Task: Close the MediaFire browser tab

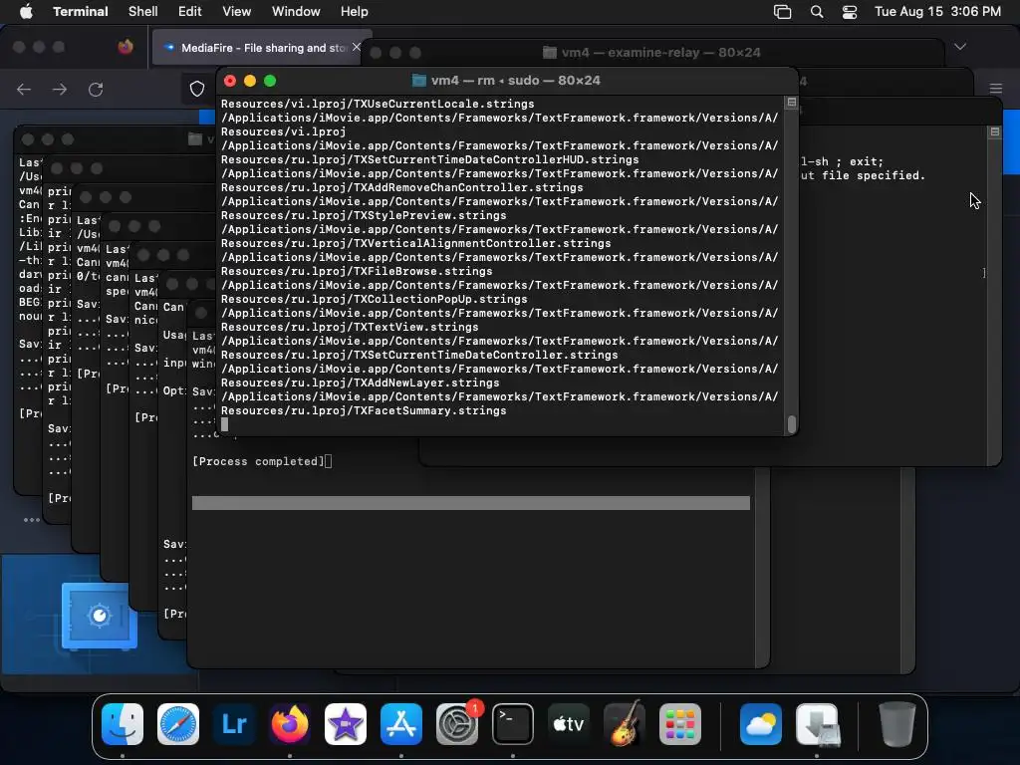Action: point(356,47)
